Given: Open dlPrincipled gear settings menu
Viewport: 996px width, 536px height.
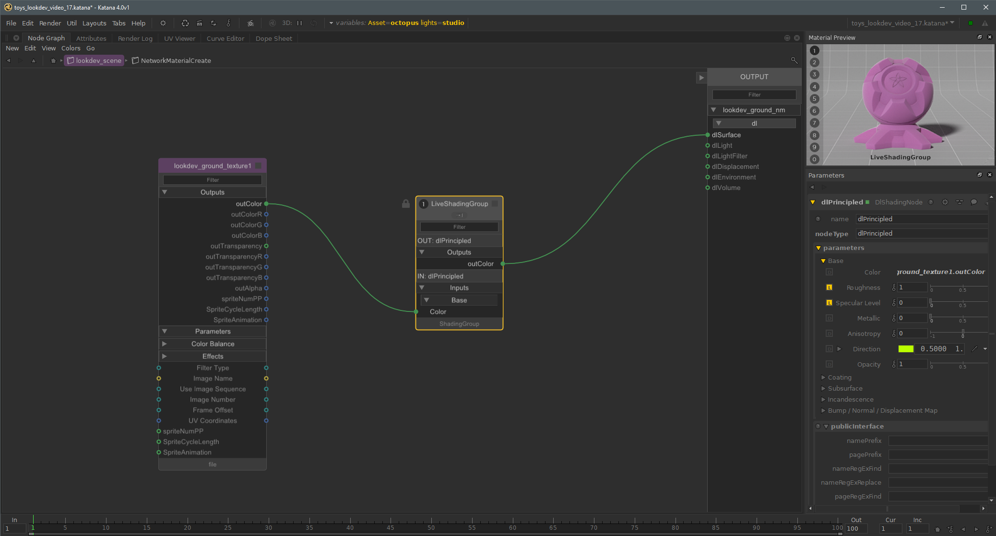Looking at the screenshot, I should click(945, 202).
